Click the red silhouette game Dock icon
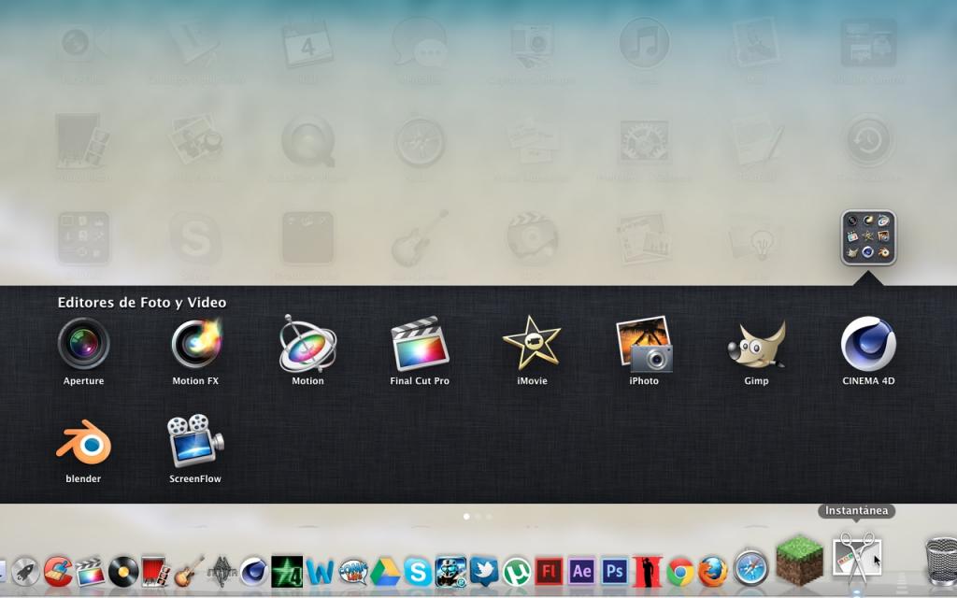This screenshot has width=957, height=598. [x=647, y=572]
